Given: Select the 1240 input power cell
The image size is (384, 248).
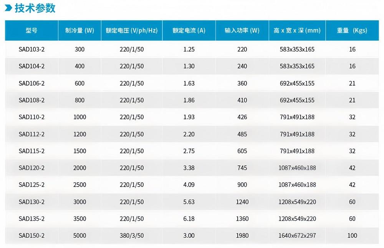Looking at the screenshot, I should (x=242, y=202).
